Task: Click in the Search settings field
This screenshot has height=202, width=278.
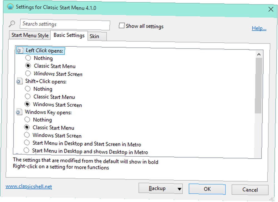Action: [x=65, y=24]
